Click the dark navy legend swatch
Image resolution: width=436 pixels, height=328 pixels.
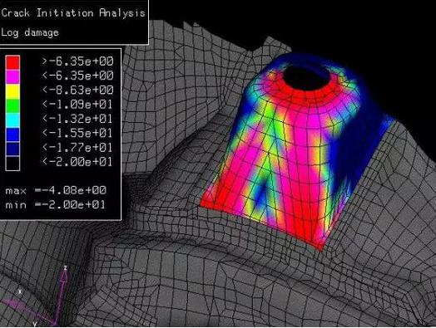(x=12, y=149)
